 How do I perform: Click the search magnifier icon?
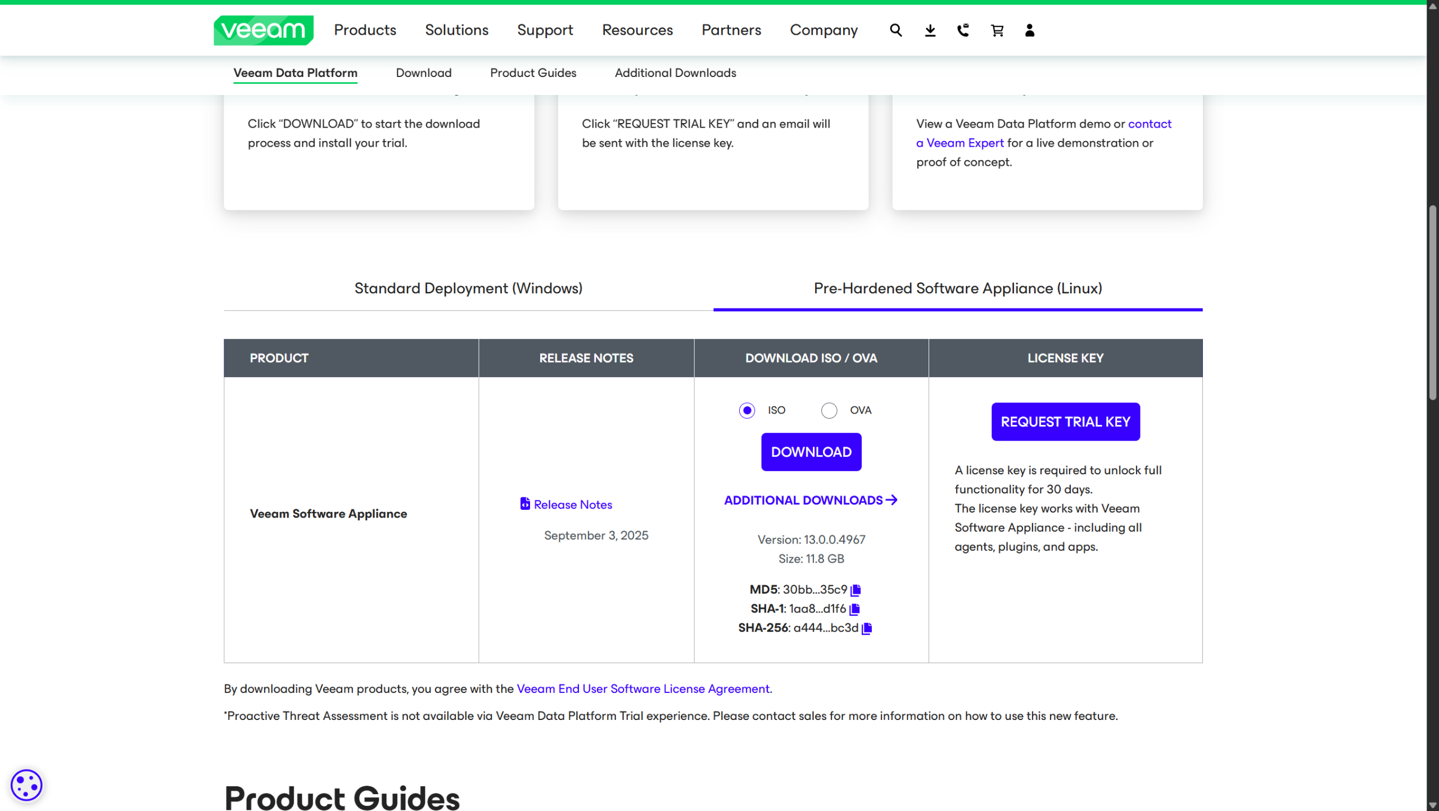(x=895, y=30)
